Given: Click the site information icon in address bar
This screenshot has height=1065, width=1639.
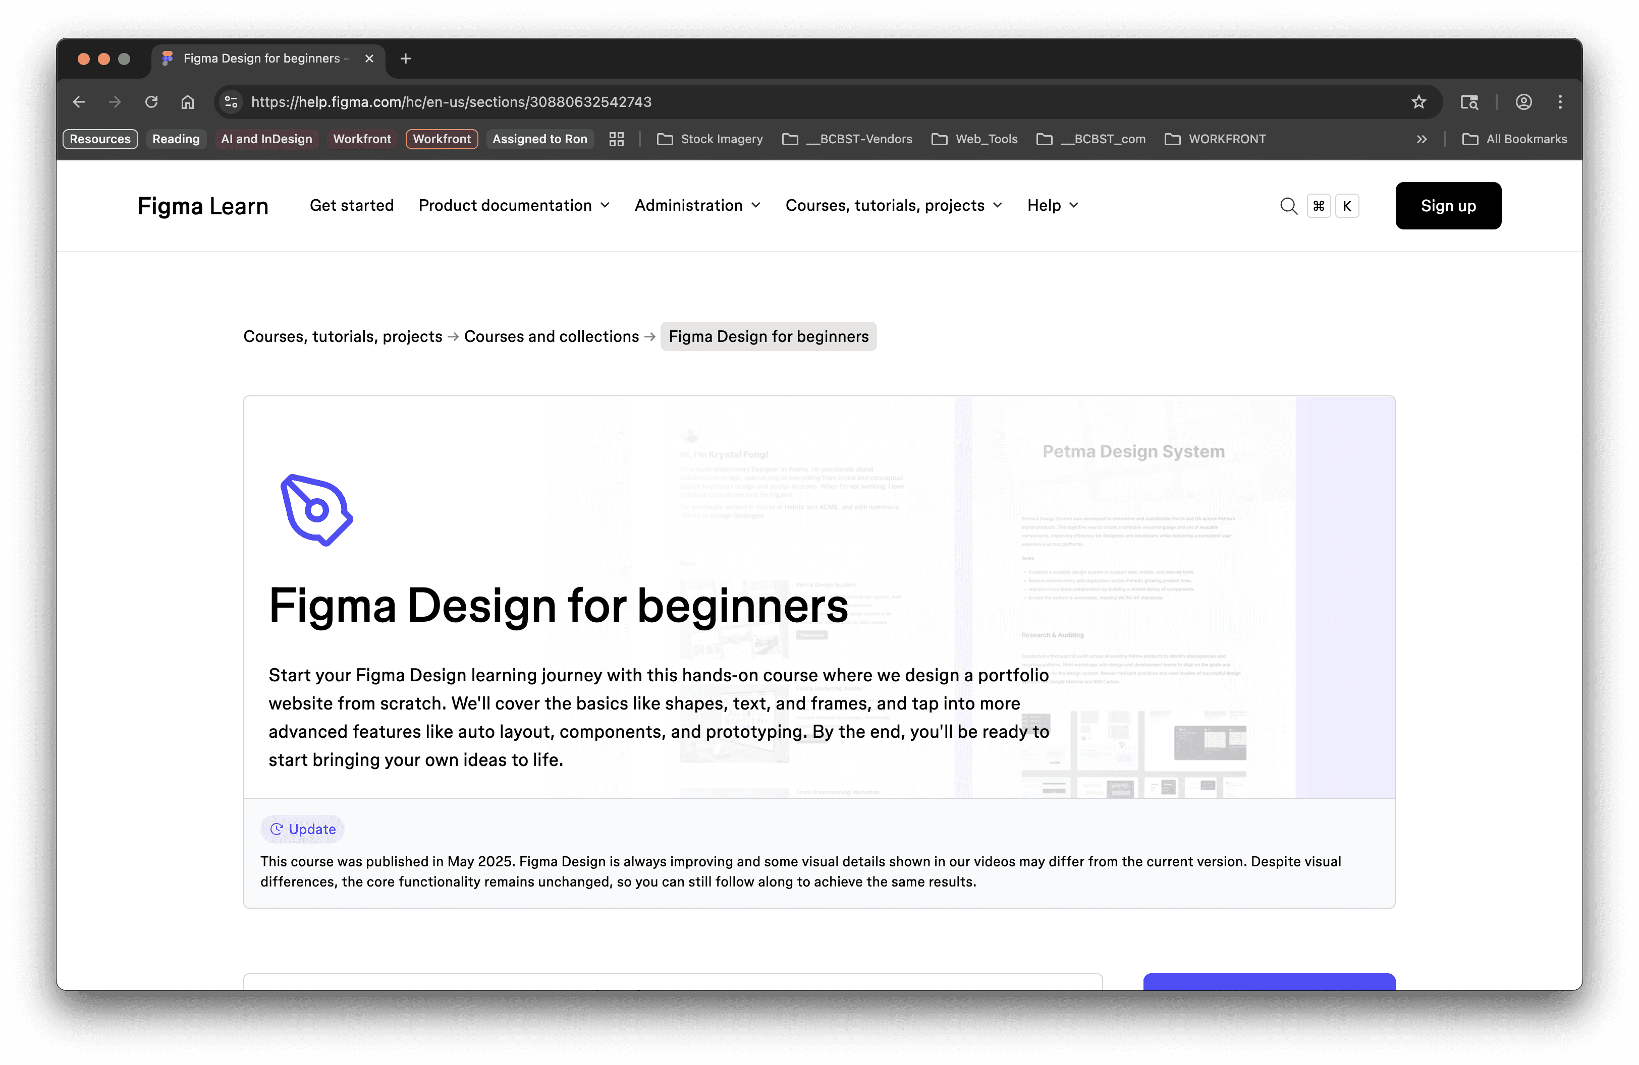Looking at the screenshot, I should click(232, 102).
